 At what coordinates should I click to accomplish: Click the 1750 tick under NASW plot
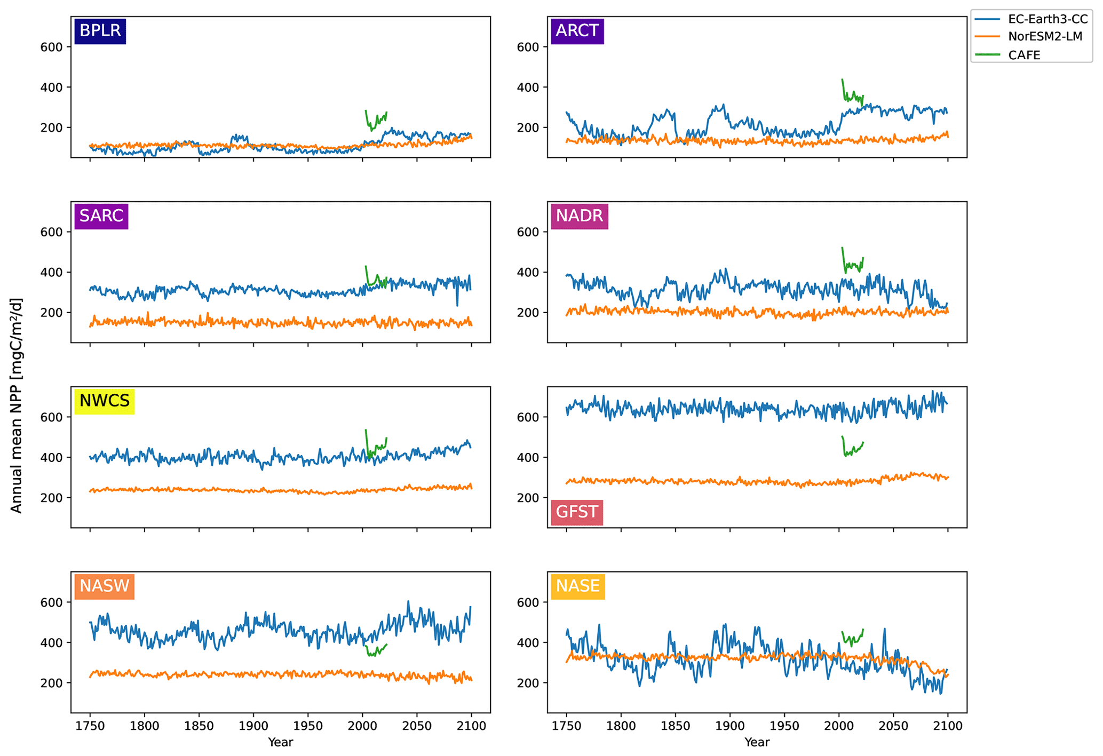coord(90,726)
